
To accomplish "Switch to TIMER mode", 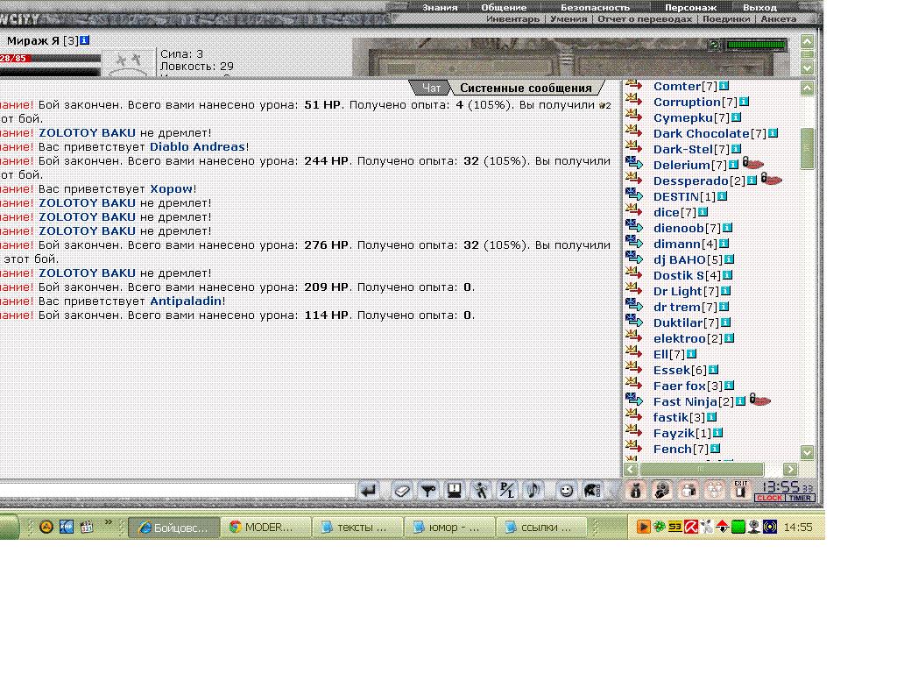I will coord(800,498).
